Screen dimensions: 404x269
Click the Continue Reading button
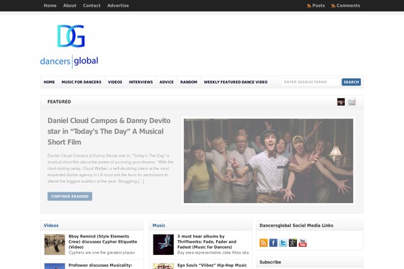pos(69,196)
